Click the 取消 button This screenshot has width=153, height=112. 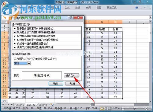[73, 84]
